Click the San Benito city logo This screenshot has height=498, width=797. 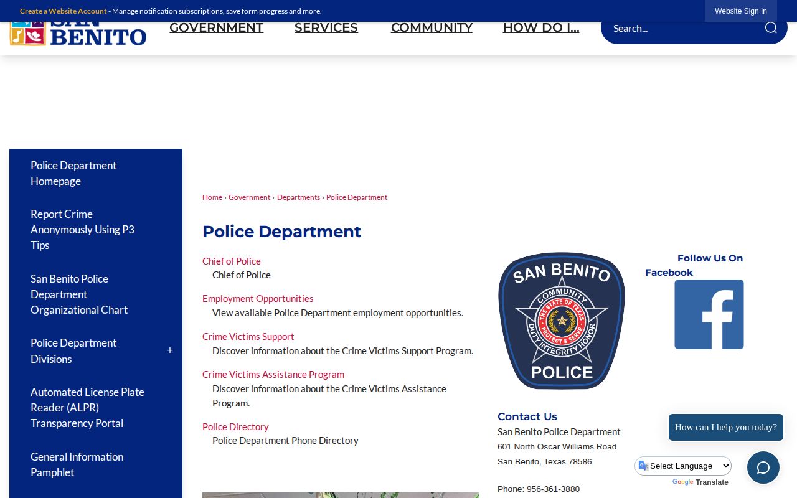78,34
